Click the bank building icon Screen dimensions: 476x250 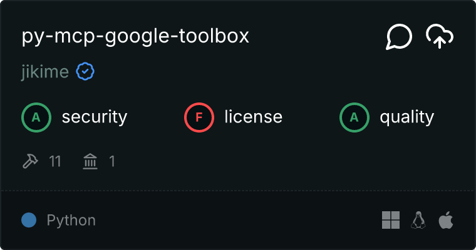[x=91, y=162]
